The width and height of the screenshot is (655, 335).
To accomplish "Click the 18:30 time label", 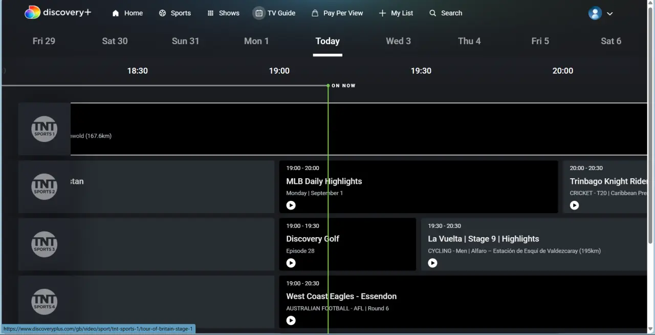I will (x=137, y=71).
